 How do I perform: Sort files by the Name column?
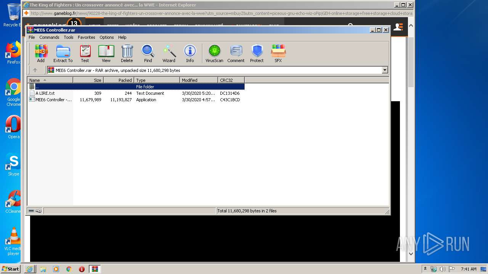click(x=50, y=80)
